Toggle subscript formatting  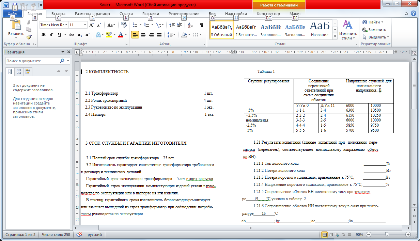(79, 34)
